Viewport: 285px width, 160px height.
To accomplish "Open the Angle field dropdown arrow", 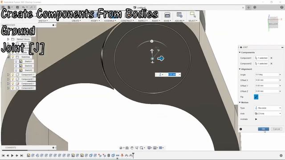I will 280,75.
